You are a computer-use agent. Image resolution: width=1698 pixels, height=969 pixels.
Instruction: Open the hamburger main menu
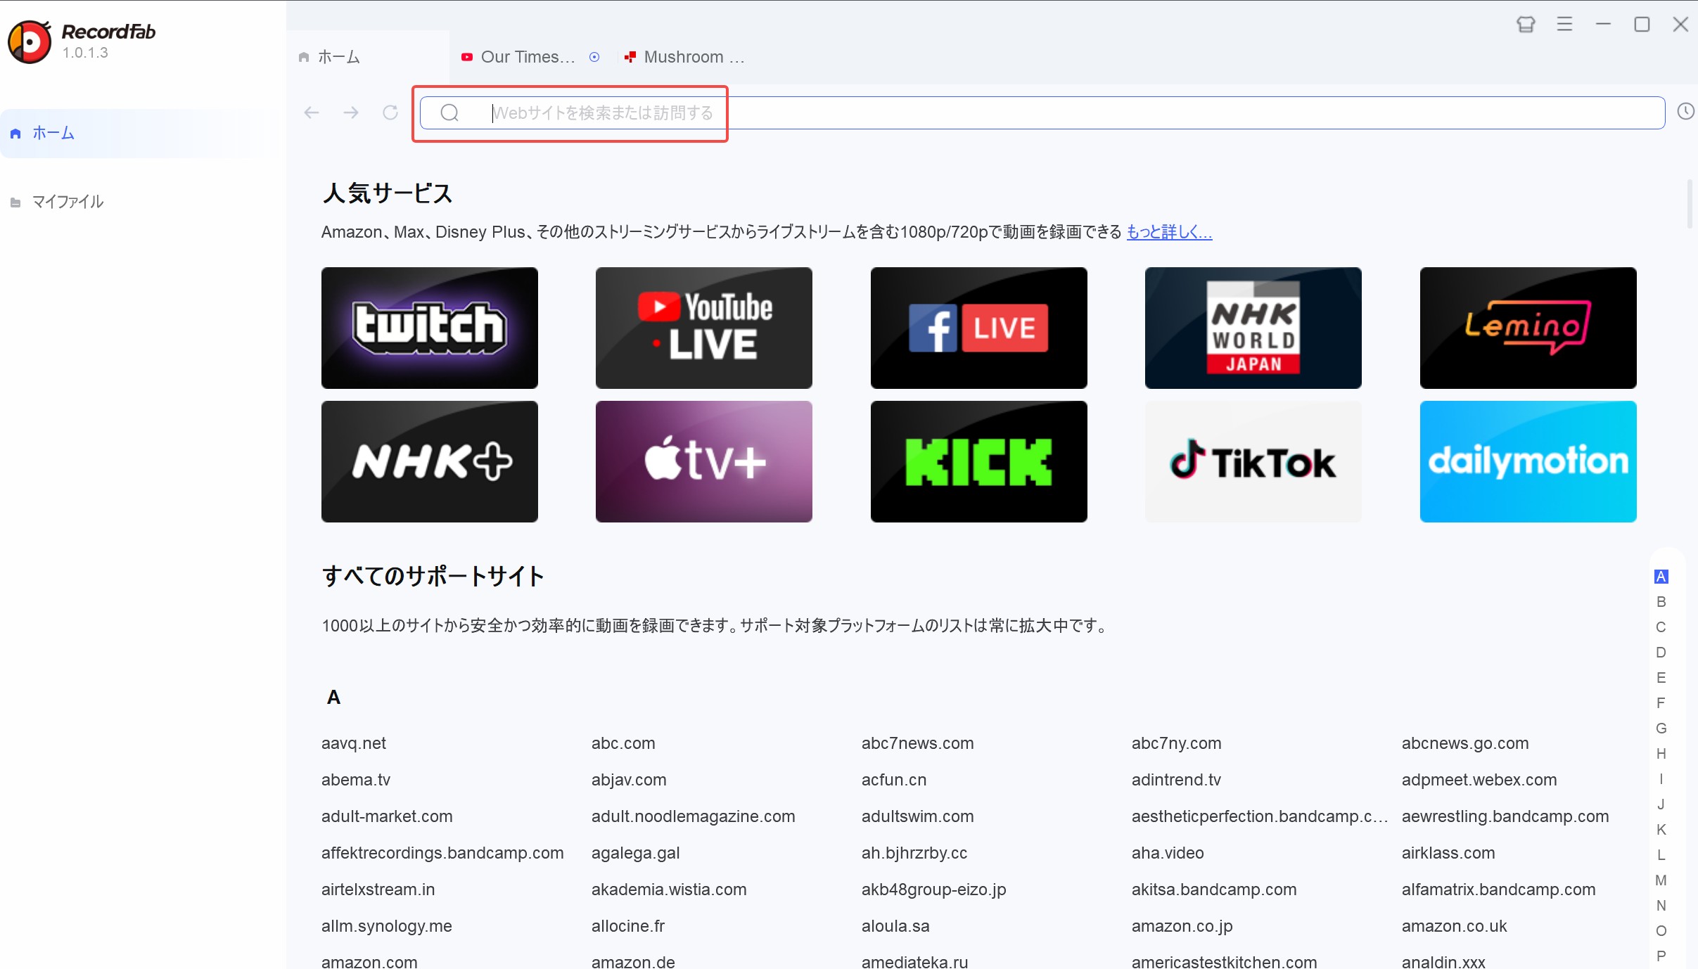coord(1564,25)
